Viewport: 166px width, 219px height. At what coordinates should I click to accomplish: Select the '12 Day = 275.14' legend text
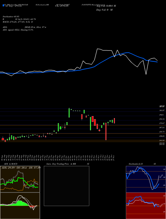point(13,6)
